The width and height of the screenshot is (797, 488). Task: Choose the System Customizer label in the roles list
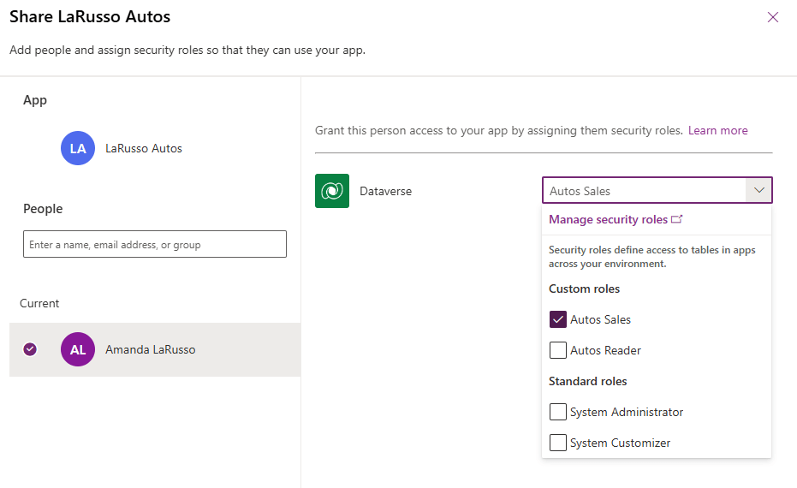[x=620, y=443]
